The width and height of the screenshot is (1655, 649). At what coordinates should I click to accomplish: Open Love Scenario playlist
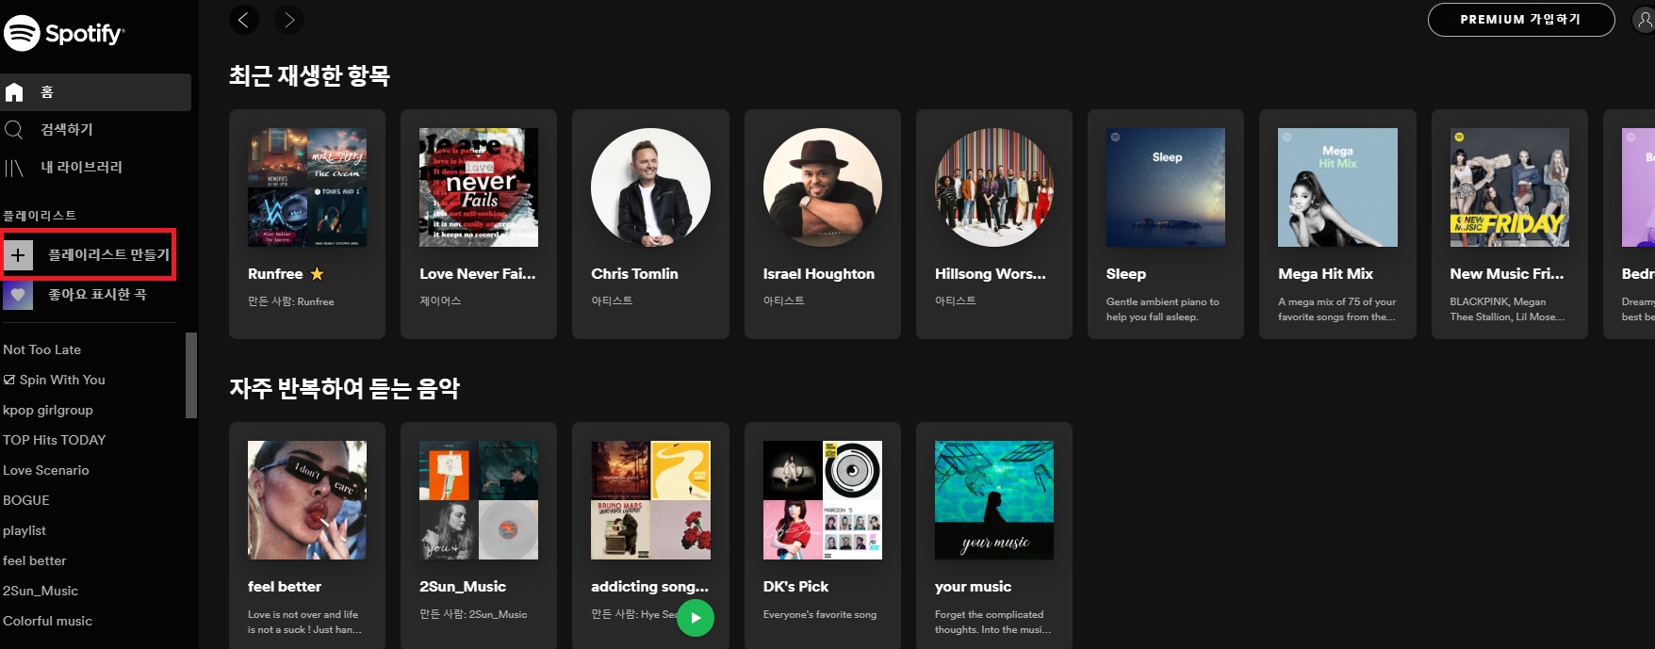(x=46, y=470)
